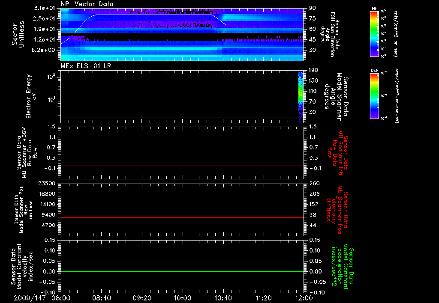This screenshot has height=303, width=439.
Task: Click the 10:00 time axis tick label
Action: 183,297
